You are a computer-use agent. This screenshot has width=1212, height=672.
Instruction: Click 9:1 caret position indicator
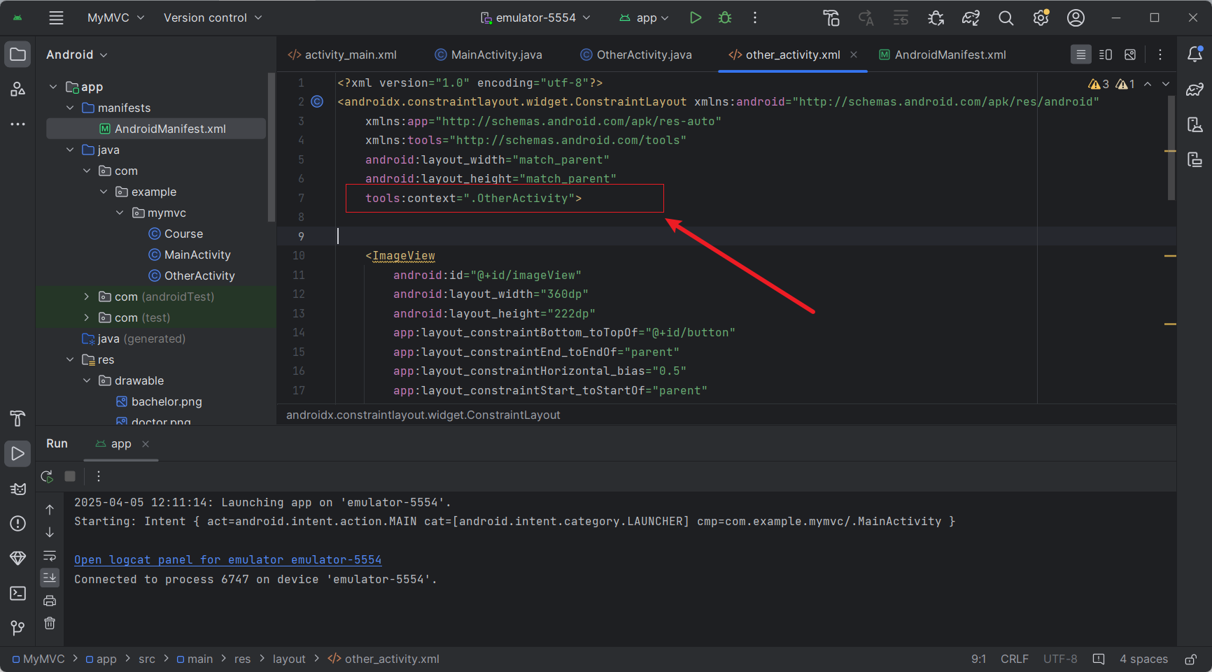pyautogui.click(x=978, y=659)
